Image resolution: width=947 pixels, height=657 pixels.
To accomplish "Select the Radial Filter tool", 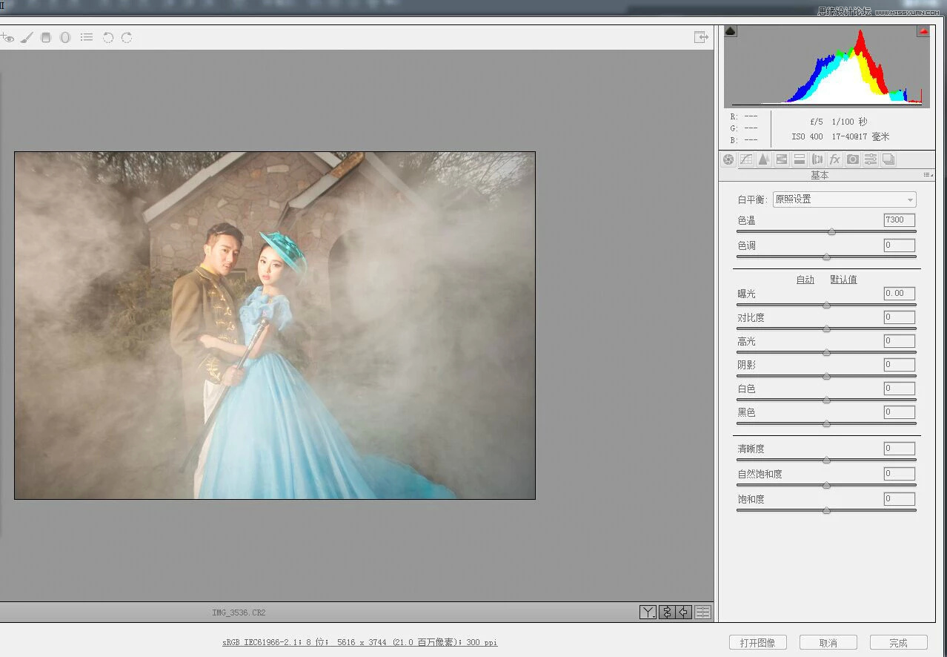I will tap(65, 37).
